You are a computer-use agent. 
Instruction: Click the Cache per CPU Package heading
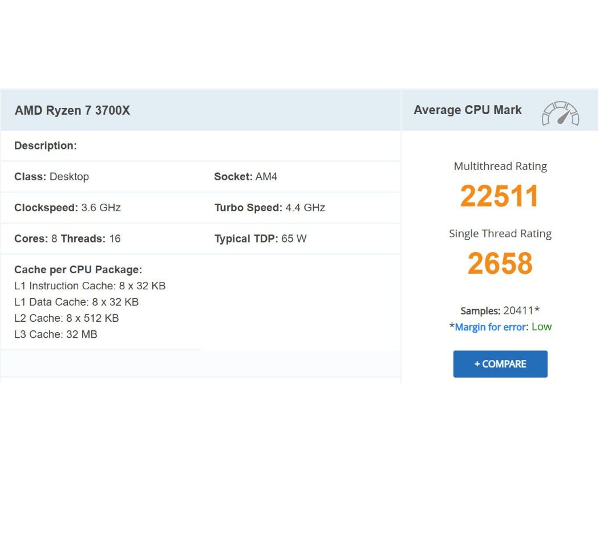78,270
